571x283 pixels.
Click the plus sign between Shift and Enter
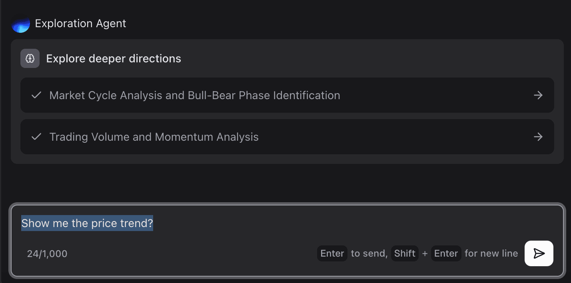point(425,253)
